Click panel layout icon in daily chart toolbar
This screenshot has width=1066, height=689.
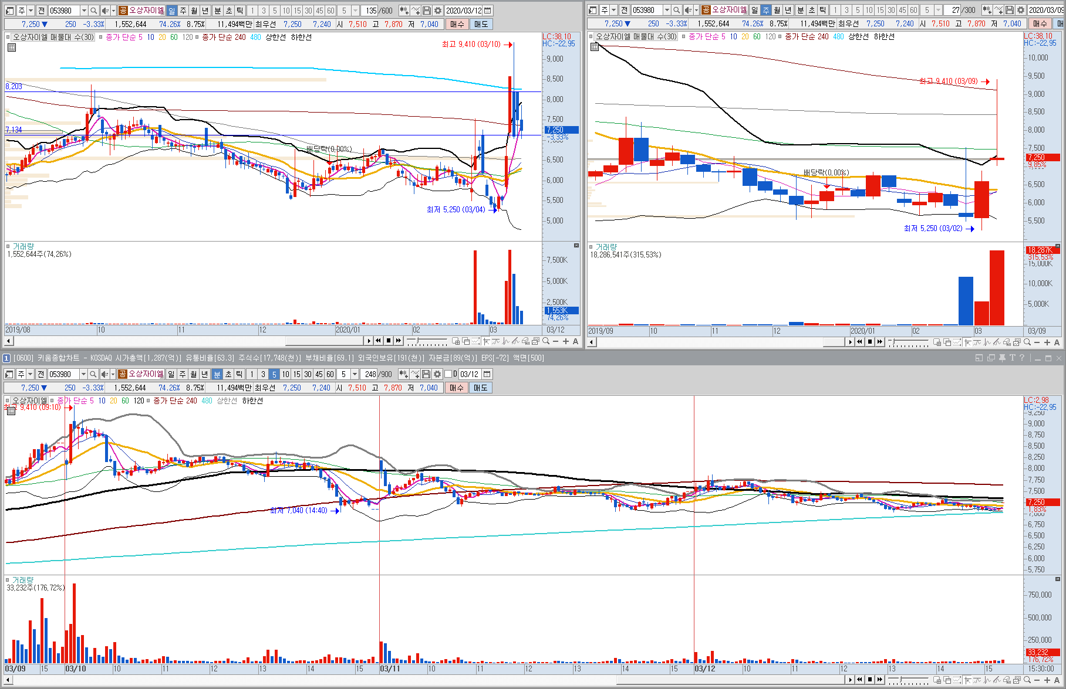9,11
